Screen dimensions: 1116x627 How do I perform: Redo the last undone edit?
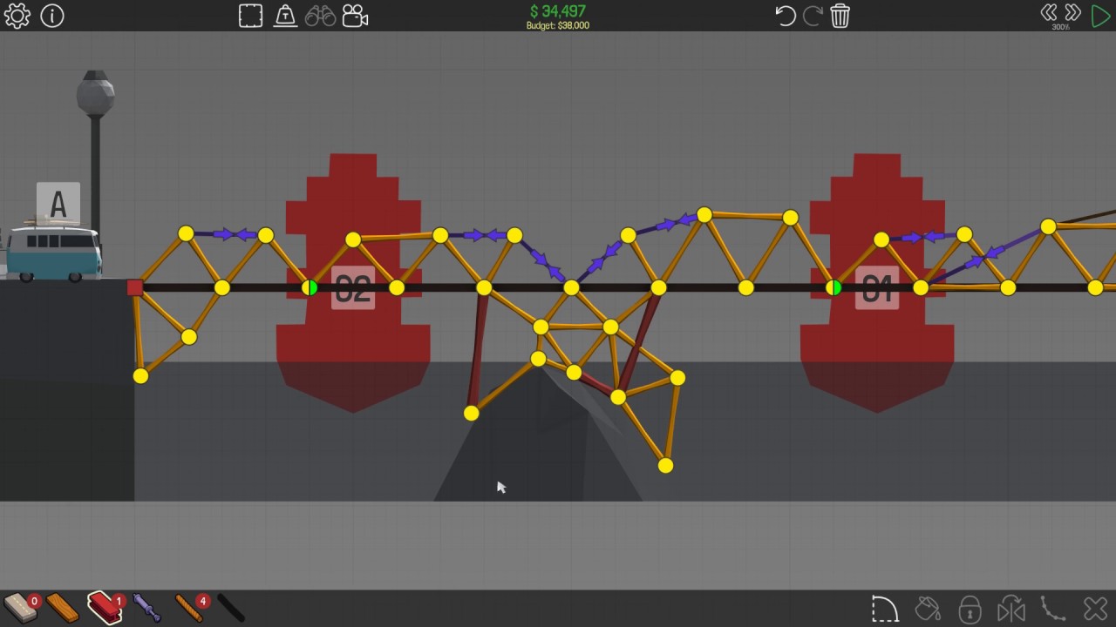coord(813,16)
